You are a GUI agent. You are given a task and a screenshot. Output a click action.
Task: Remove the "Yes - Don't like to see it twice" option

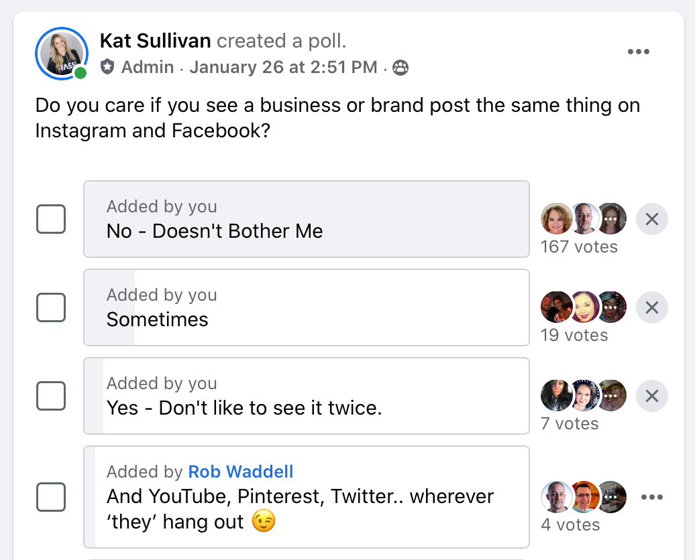pyautogui.click(x=651, y=396)
